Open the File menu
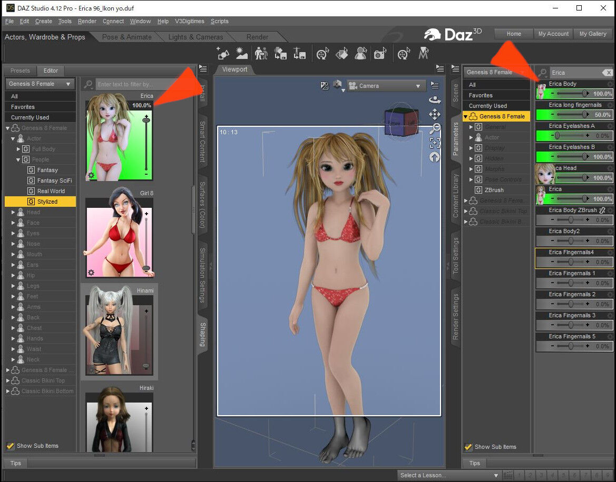This screenshot has height=482, width=616. point(9,21)
